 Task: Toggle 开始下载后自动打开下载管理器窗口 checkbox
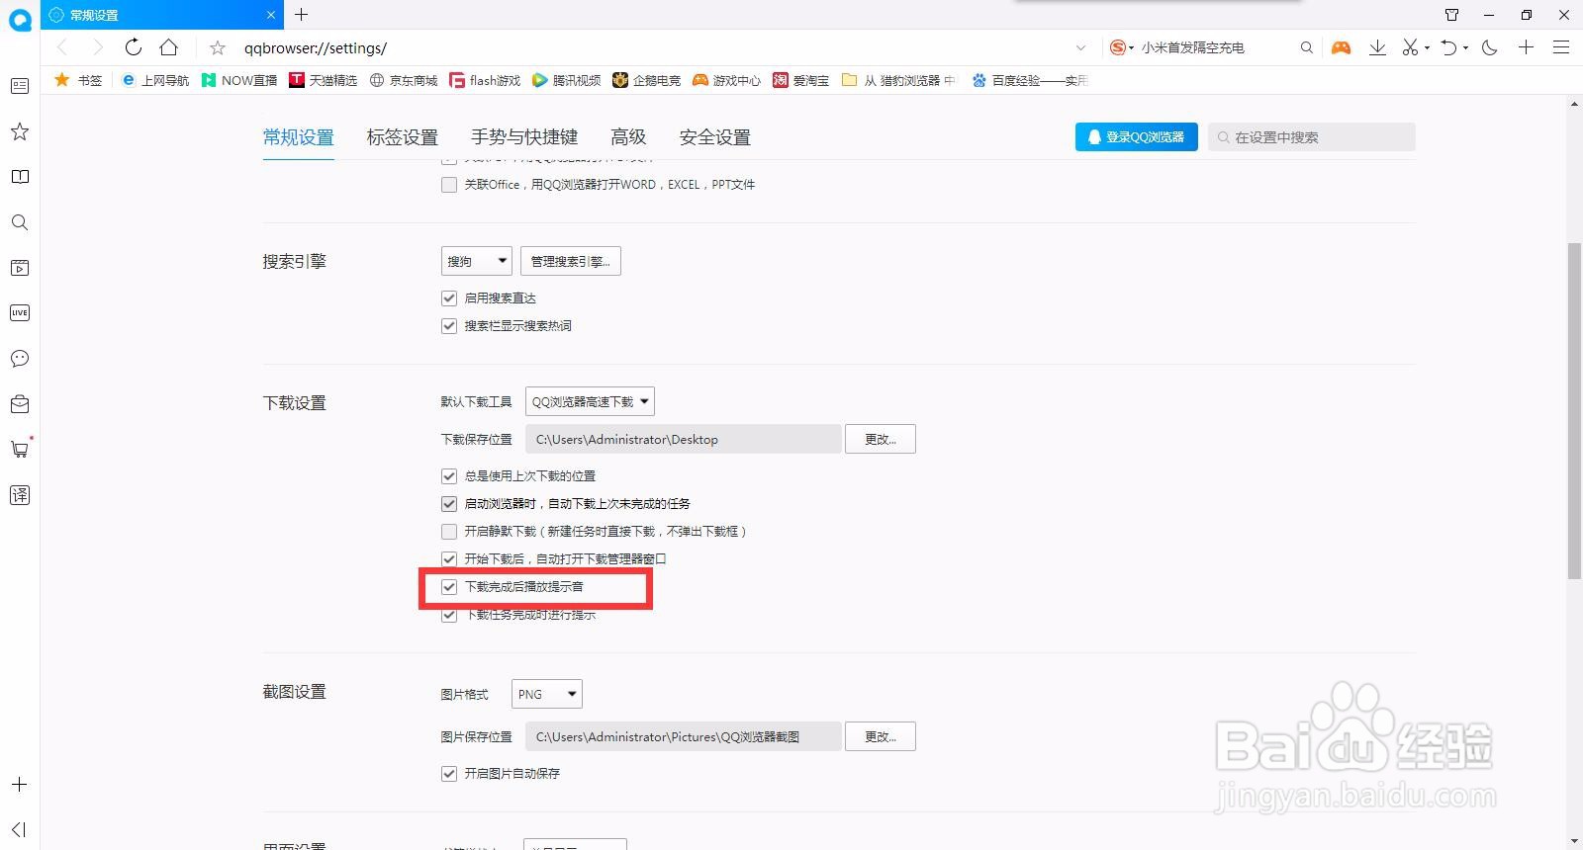coord(449,559)
